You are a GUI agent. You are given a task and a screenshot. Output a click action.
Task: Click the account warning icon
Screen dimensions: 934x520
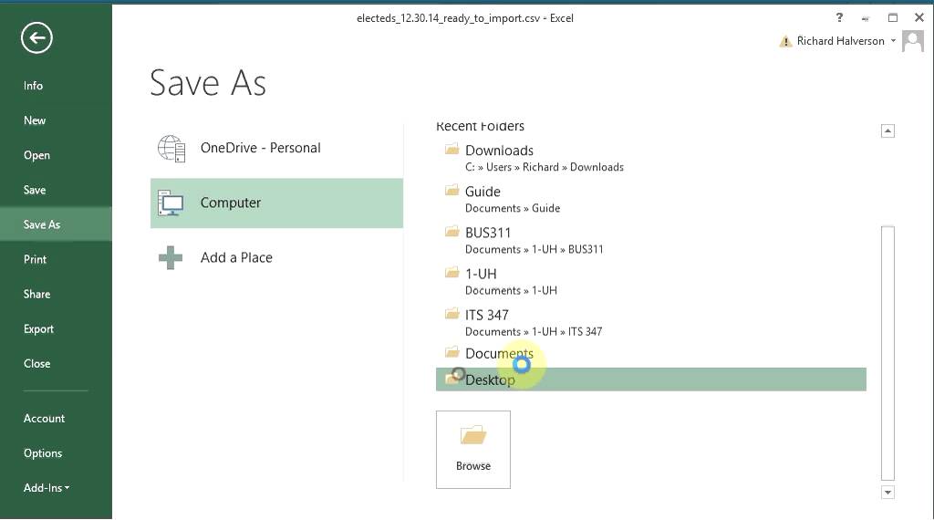tap(785, 42)
